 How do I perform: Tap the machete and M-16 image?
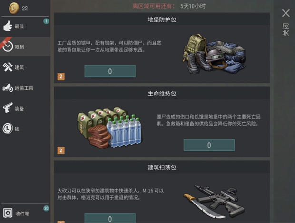point(214,202)
